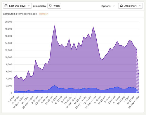Click the 10,000 y-axis label
Viewport: 146px width, 115px height.
[x=8, y=57]
